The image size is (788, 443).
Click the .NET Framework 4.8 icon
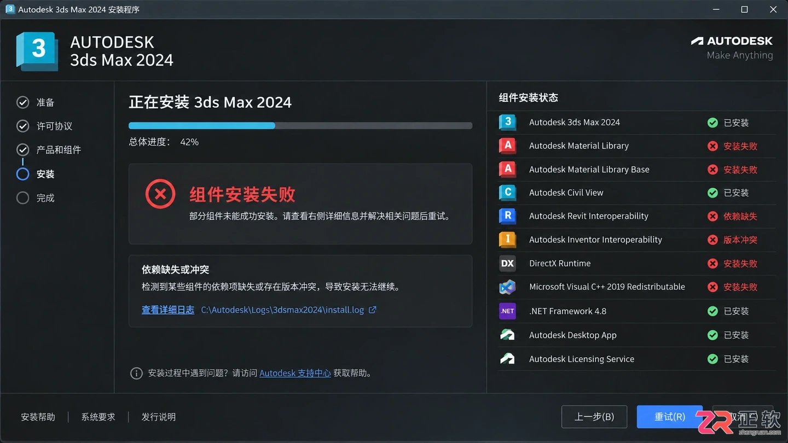pyautogui.click(x=507, y=311)
